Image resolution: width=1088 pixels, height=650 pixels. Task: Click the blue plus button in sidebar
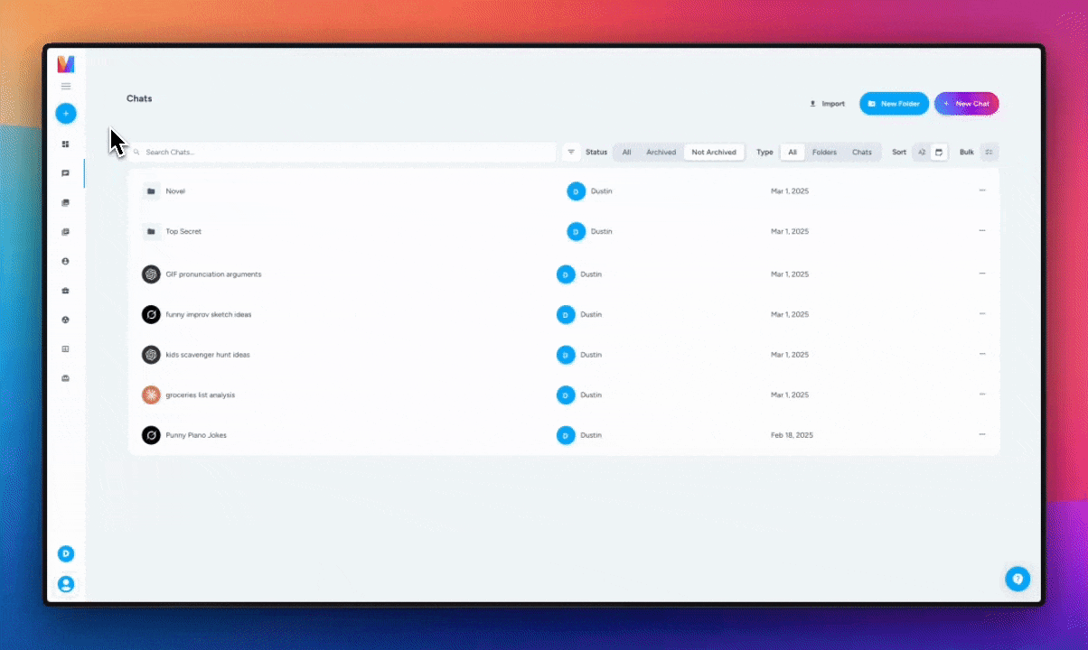pos(66,114)
